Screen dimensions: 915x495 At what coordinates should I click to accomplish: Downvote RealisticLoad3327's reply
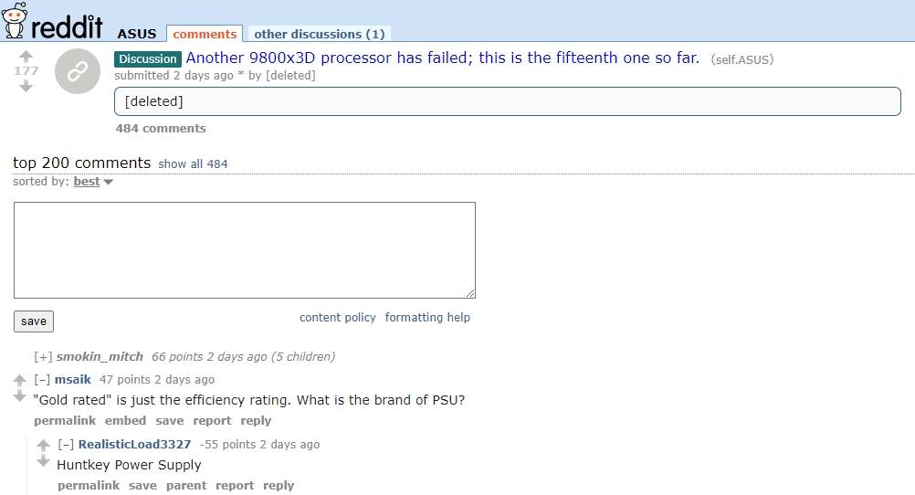click(x=43, y=461)
